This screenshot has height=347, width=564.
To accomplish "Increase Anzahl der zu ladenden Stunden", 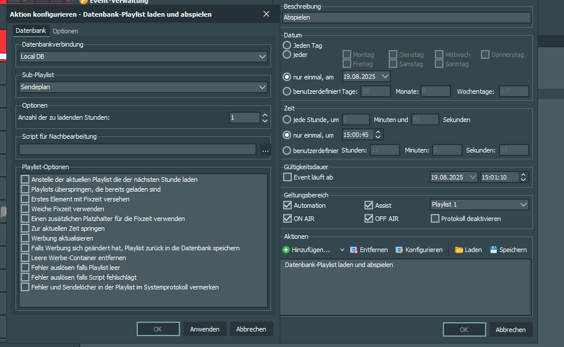I will (265, 115).
